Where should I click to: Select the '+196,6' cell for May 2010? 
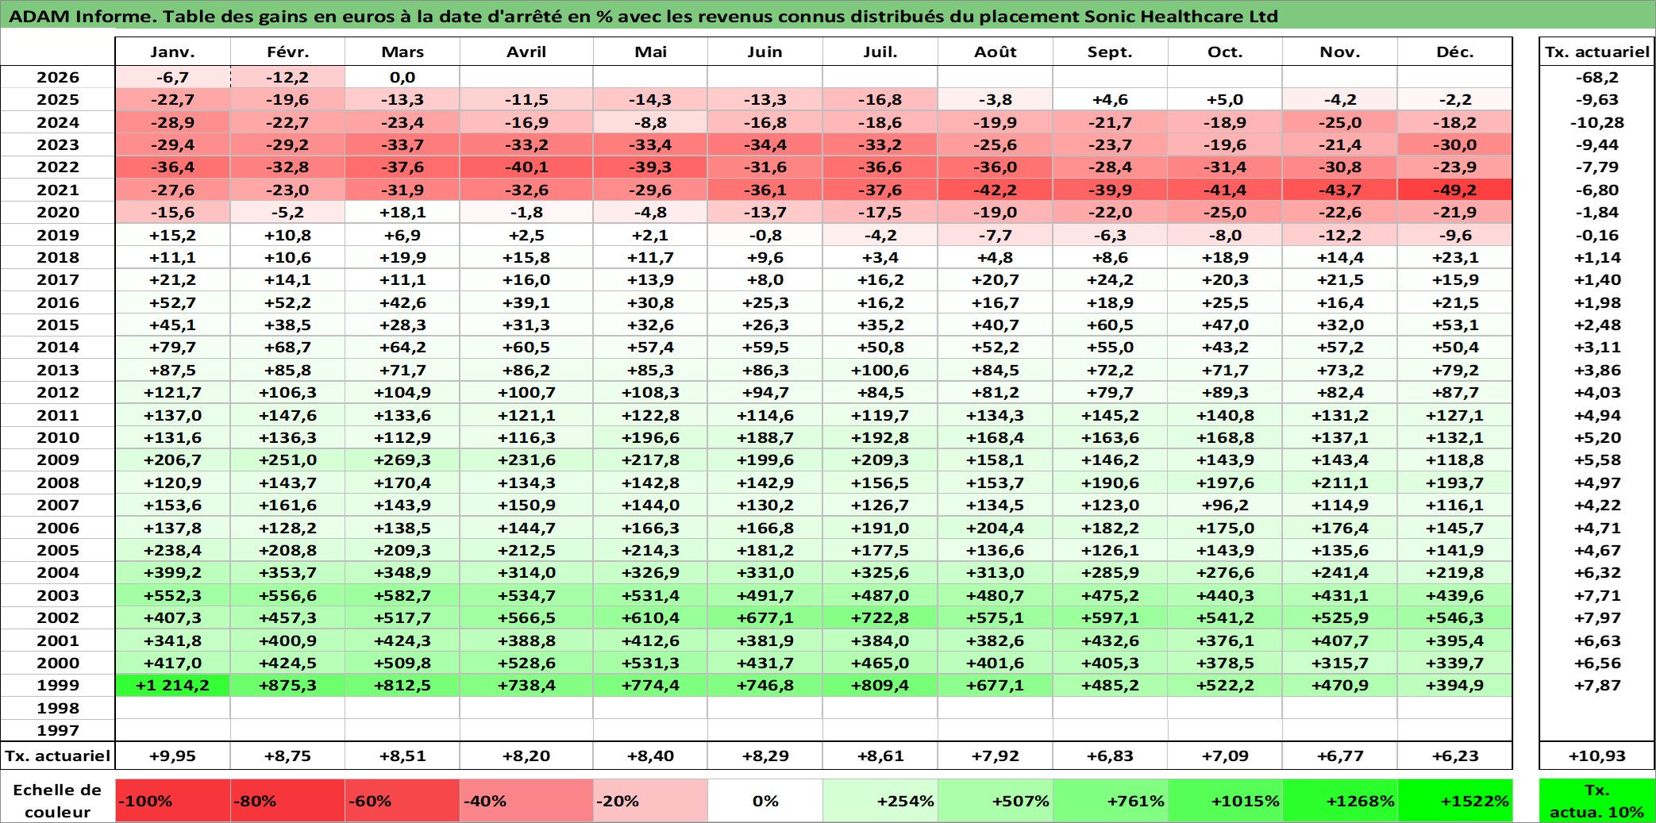tap(650, 437)
